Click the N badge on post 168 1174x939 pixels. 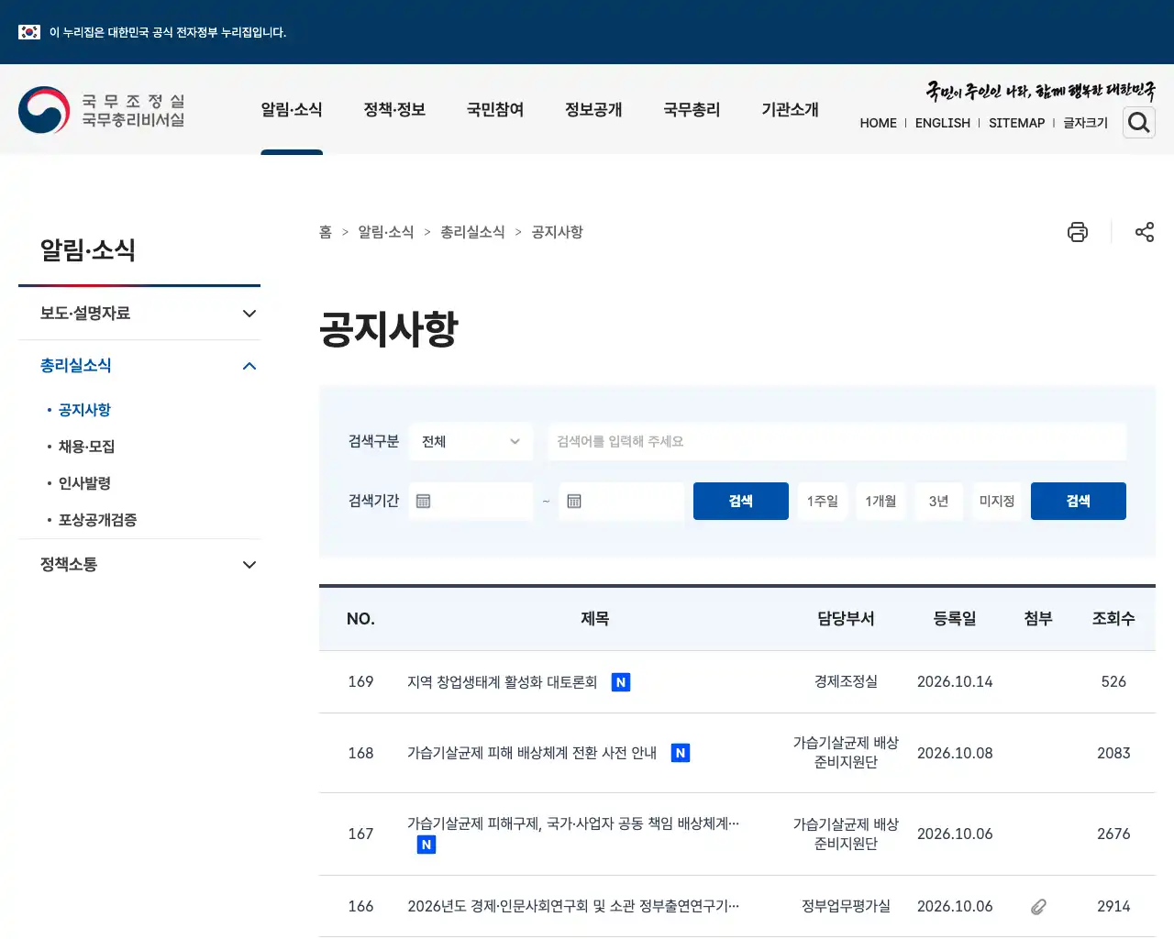coord(681,753)
